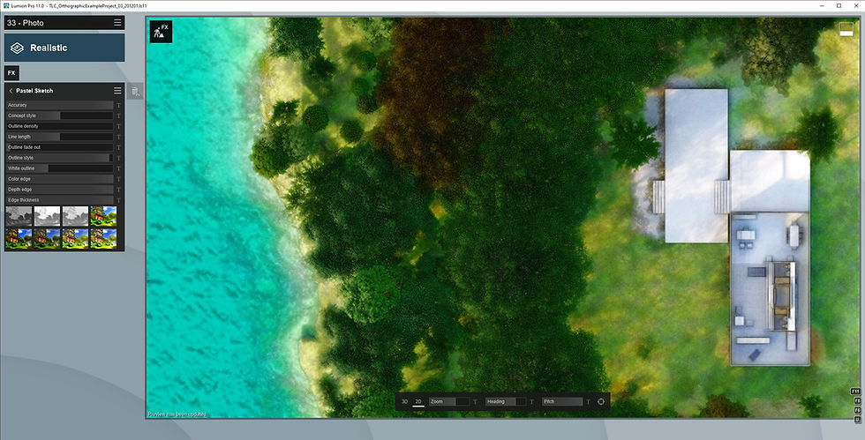Viewport: 865px width, 440px height.
Task: Select the third grayscale preset thumbnail
Action: pyautogui.click(x=76, y=216)
